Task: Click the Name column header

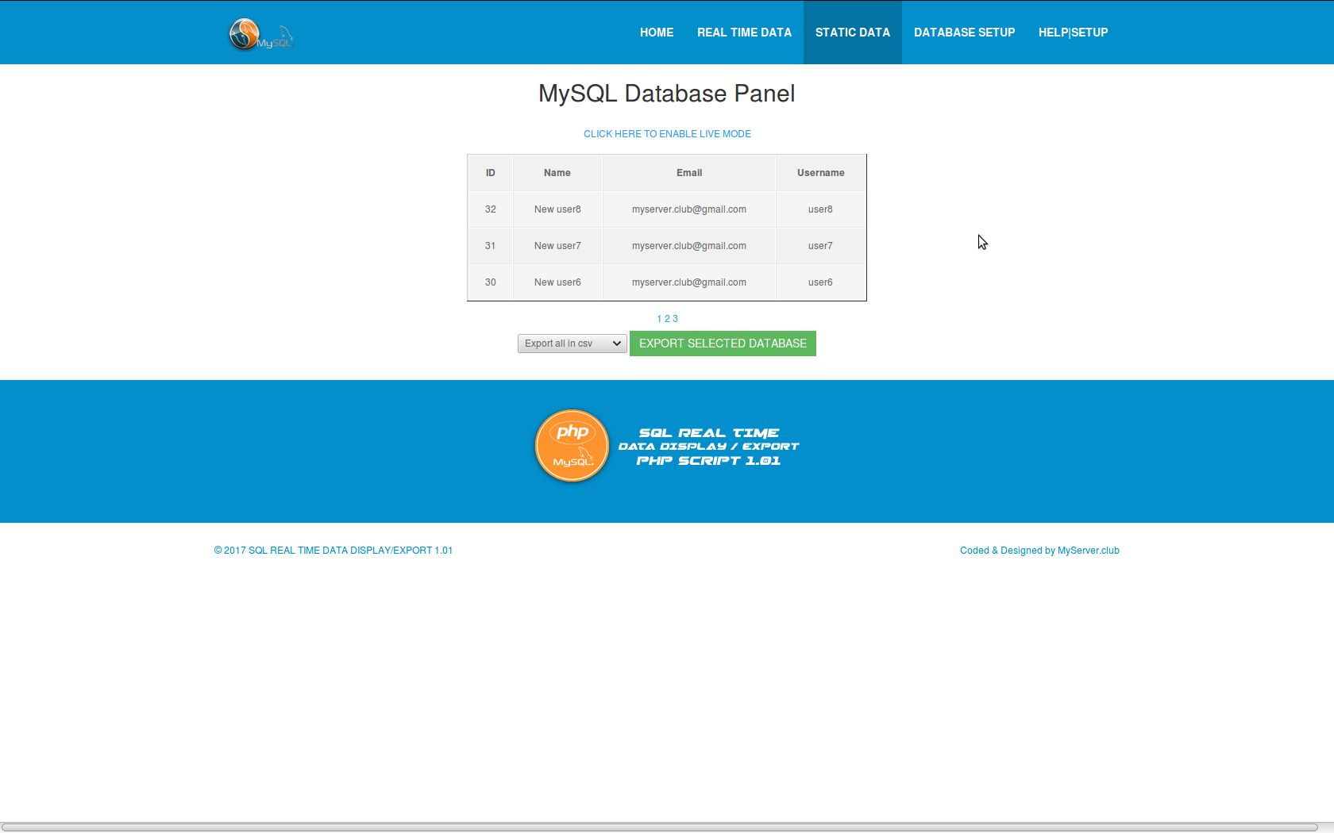Action: point(557,173)
